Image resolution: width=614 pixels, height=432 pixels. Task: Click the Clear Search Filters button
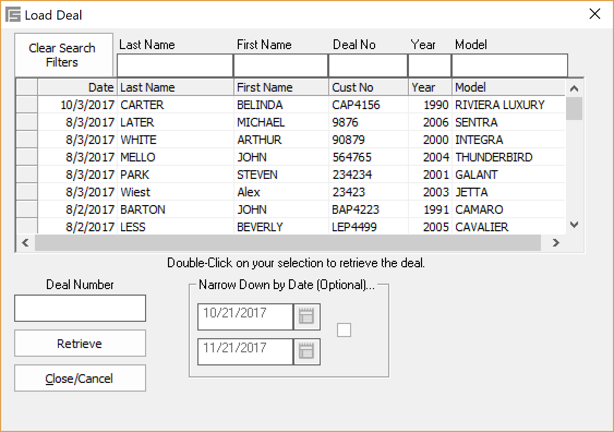click(x=62, y=55)
